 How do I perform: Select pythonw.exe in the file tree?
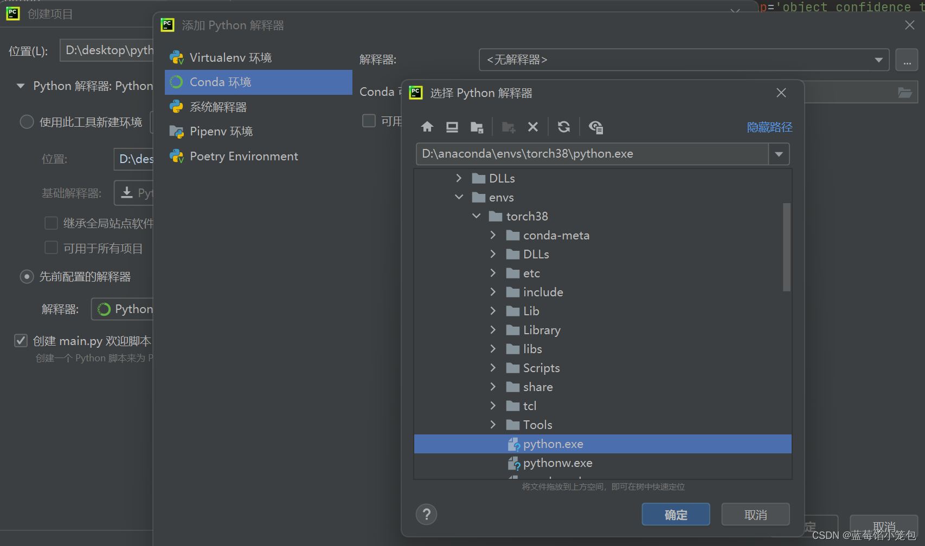[x=557, y=463]
